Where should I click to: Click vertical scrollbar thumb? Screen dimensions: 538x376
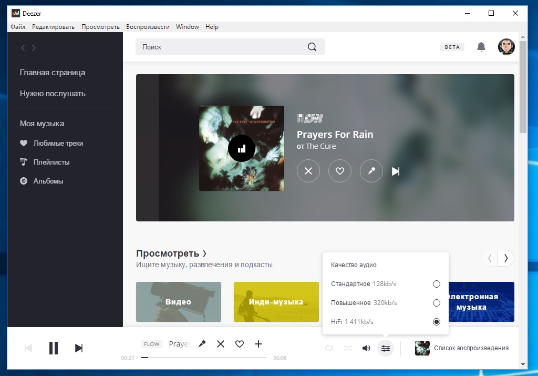pos(523,87)
